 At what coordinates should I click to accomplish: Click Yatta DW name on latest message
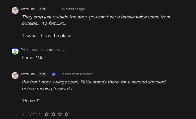(28, 74)
